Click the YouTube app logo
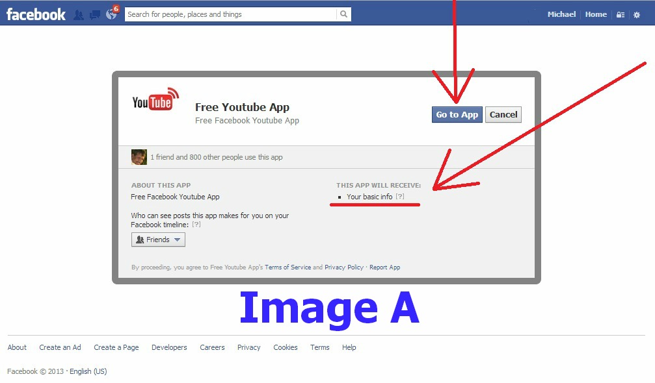Image resolution: width=655 pixels, height=383 pixels. point(155,99)
